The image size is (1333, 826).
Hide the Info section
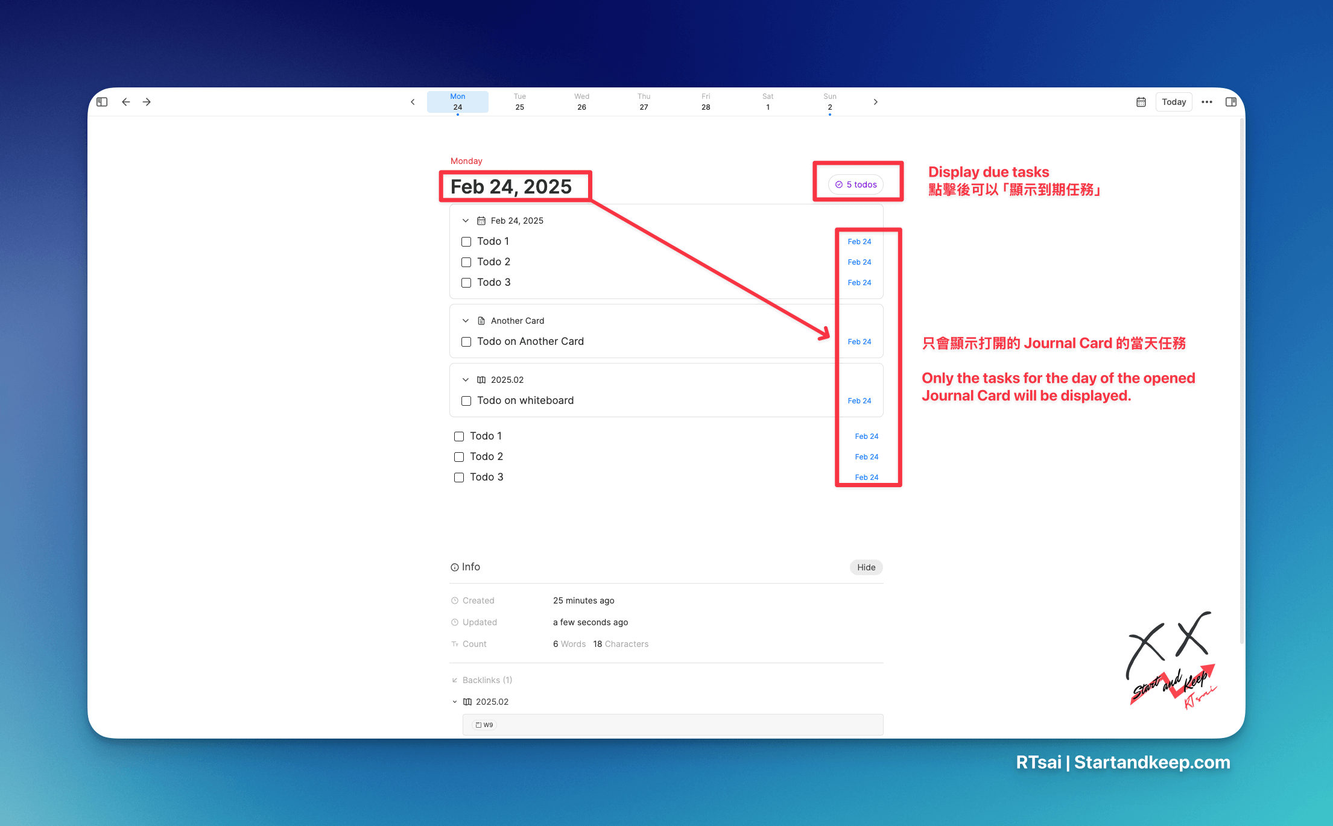click(x=866, y=567)
